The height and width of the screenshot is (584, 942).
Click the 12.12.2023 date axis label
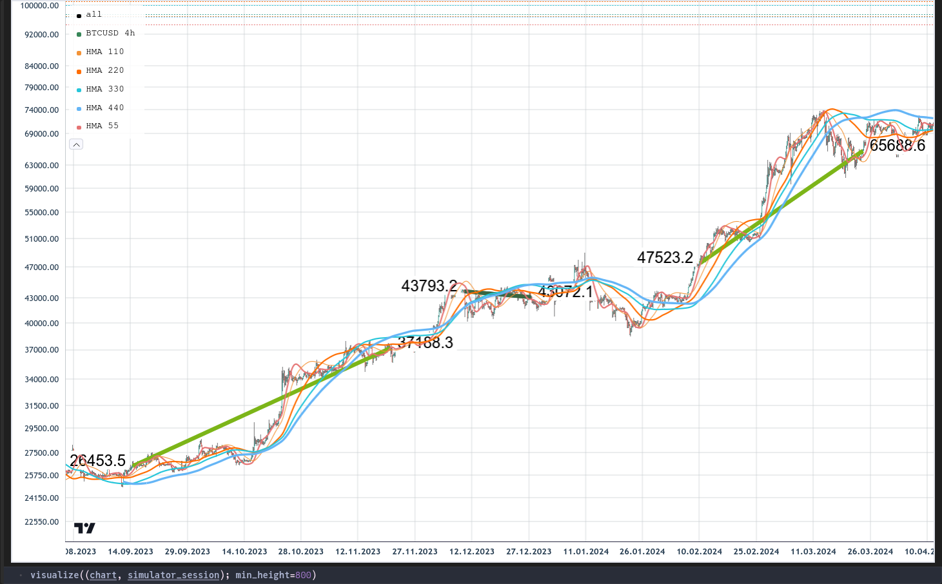tap(472, 552)
